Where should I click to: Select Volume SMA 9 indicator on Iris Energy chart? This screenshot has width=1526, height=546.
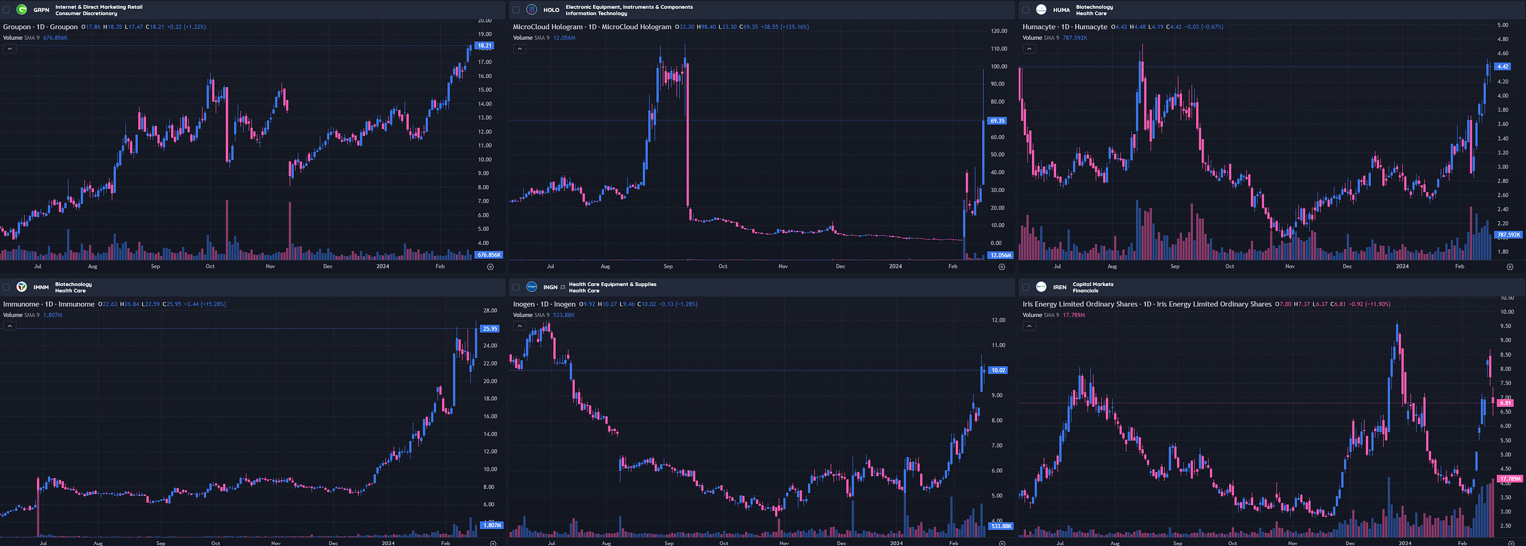click(1040, 315)
